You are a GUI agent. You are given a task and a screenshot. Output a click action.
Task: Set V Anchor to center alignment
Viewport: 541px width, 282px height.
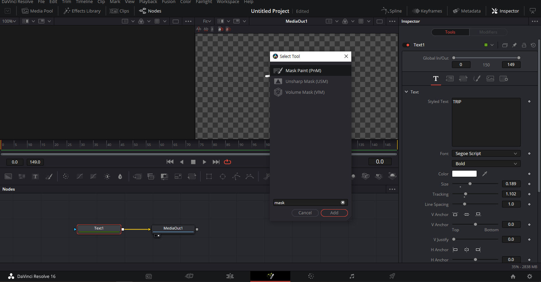click(x=466, y=214)
